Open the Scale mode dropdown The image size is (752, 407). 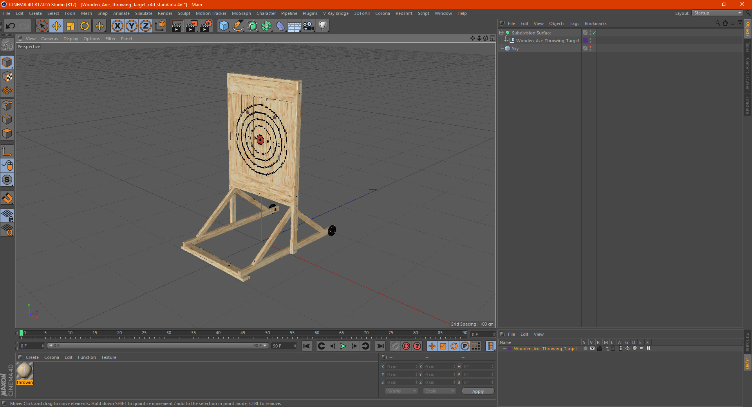click(x=439, y=391)
